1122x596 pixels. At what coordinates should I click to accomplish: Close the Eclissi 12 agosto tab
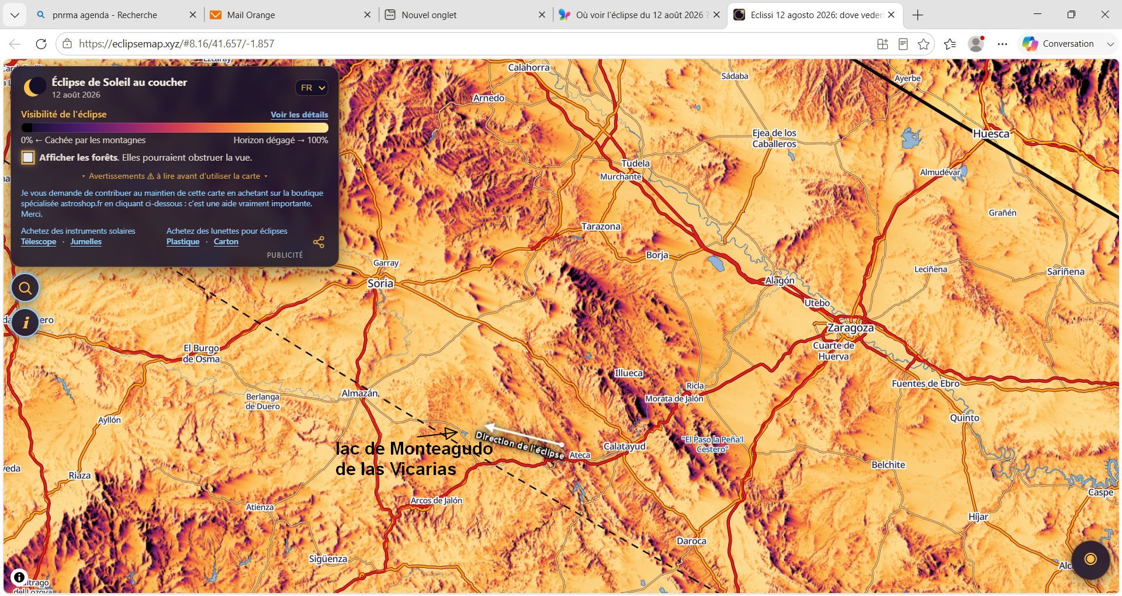pyautogui.click(x=891, y=15)
